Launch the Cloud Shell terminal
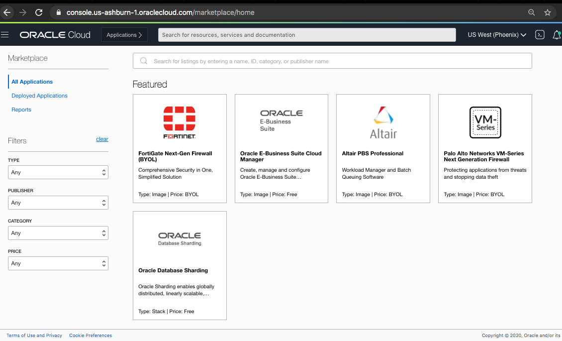The width and height of the screenshot is (562, 341). (x=540, y=34)
